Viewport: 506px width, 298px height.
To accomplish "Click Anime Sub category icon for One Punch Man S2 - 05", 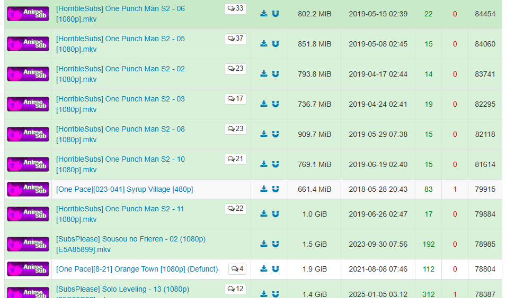I will [x=28, y=44].
